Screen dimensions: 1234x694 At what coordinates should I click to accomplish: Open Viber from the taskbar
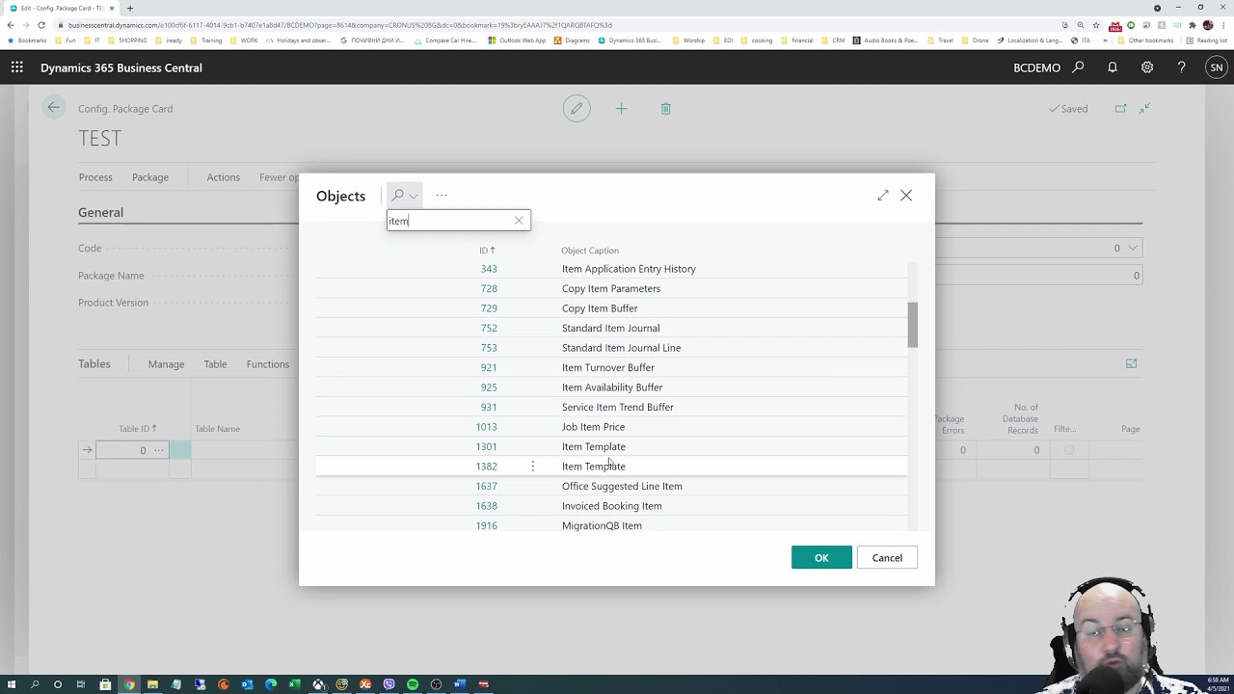(389, 684)
